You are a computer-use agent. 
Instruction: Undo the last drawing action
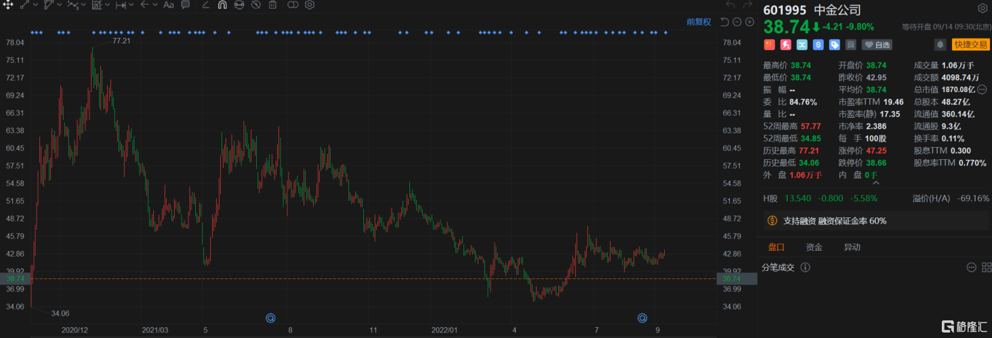pyautogui.click(x=730, y=5)
